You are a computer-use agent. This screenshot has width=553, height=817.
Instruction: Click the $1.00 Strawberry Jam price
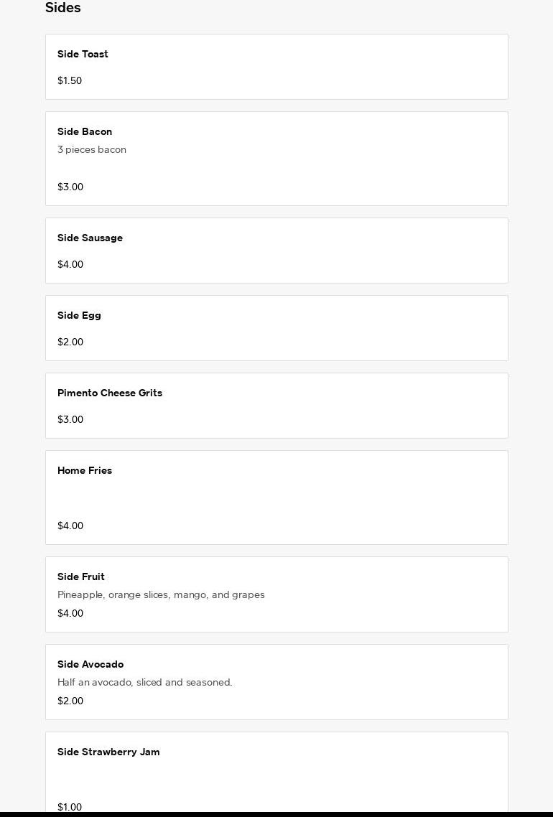70,807
